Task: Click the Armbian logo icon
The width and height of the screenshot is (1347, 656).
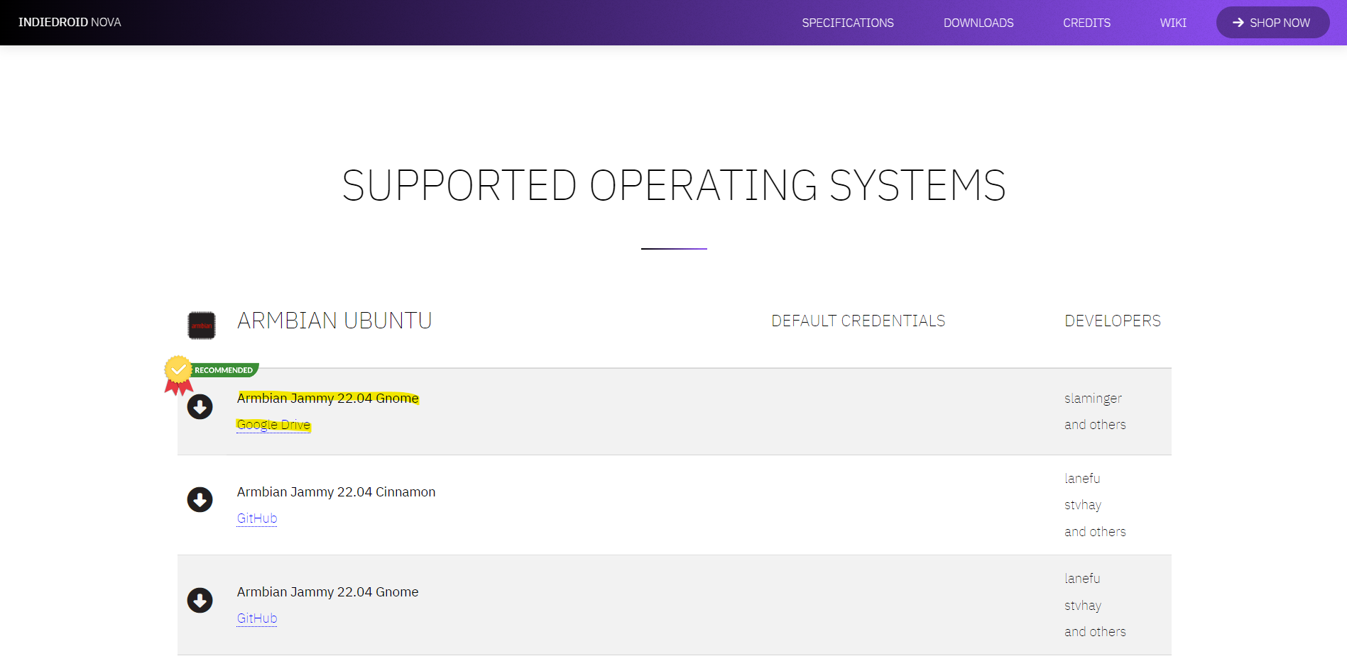Action: coord(202,326)
